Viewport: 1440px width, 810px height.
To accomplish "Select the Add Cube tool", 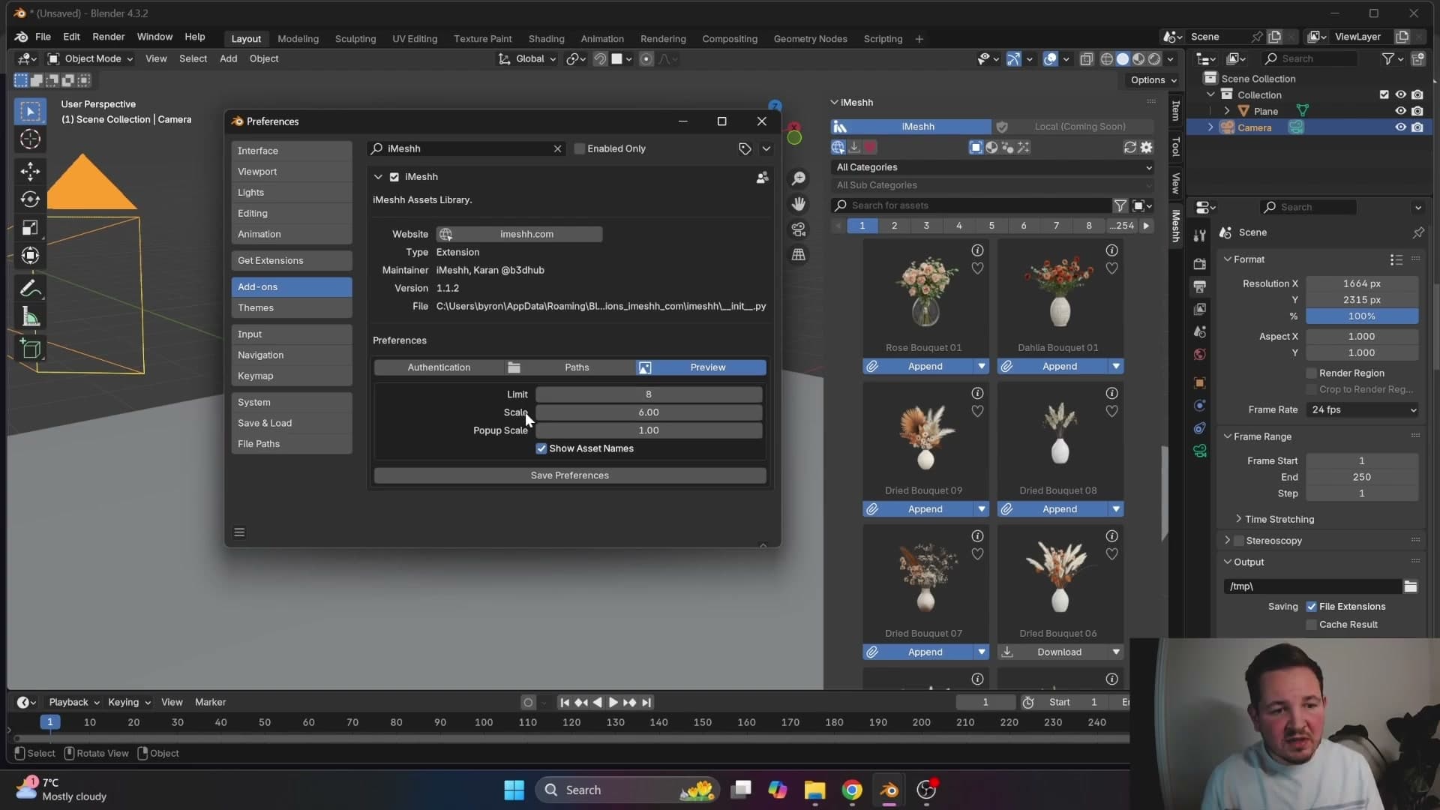I will [x=31, y=349].
